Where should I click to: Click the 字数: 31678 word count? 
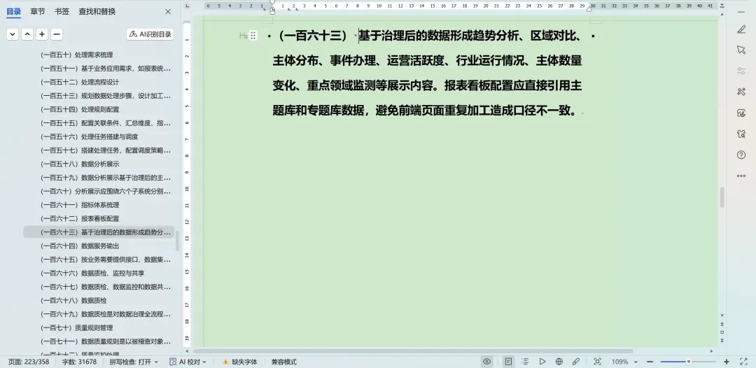[x=79, y=362]
